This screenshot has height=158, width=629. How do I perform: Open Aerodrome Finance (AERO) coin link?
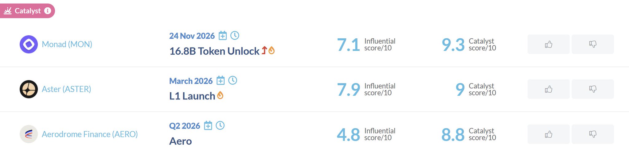[x=90, y=134]
